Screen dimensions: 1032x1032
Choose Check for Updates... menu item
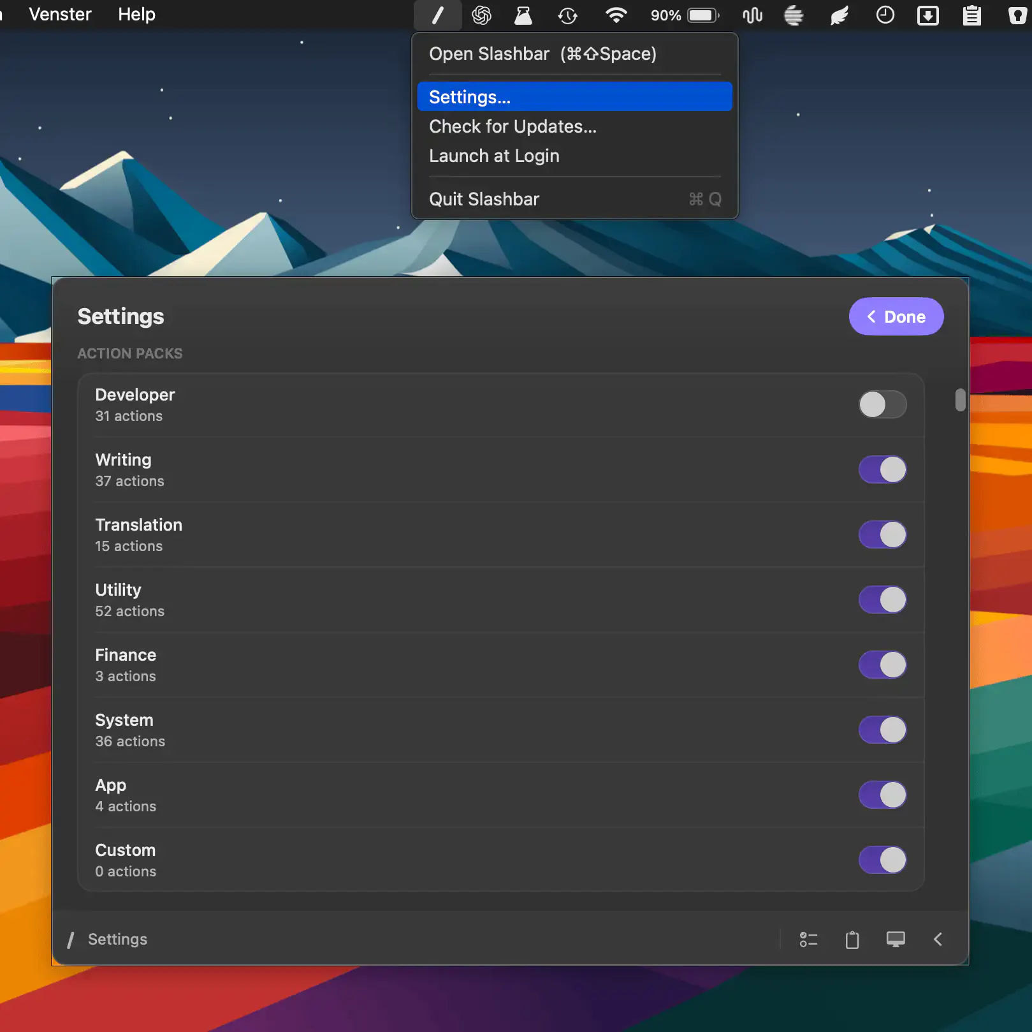click(x=574, y=126)
